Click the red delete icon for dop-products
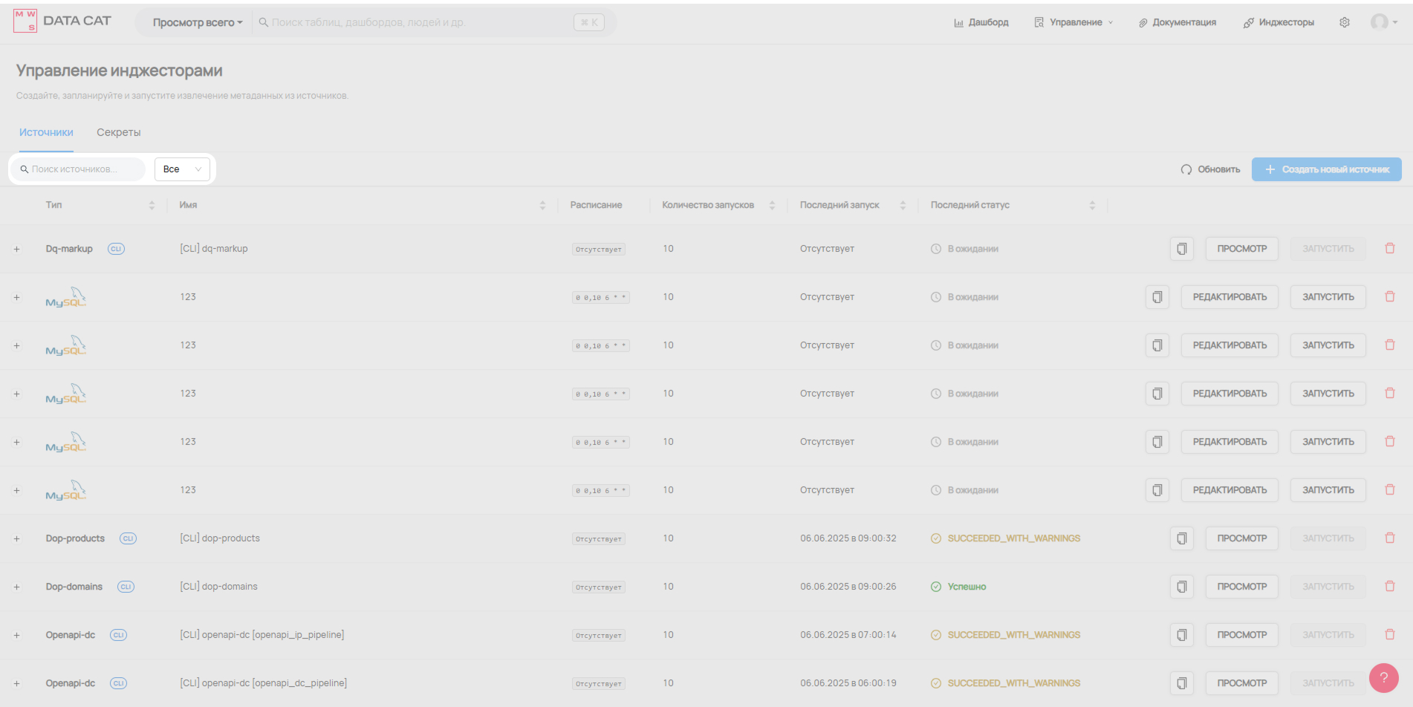Viewport: 1413px width, 707px height. (1389, 538)
